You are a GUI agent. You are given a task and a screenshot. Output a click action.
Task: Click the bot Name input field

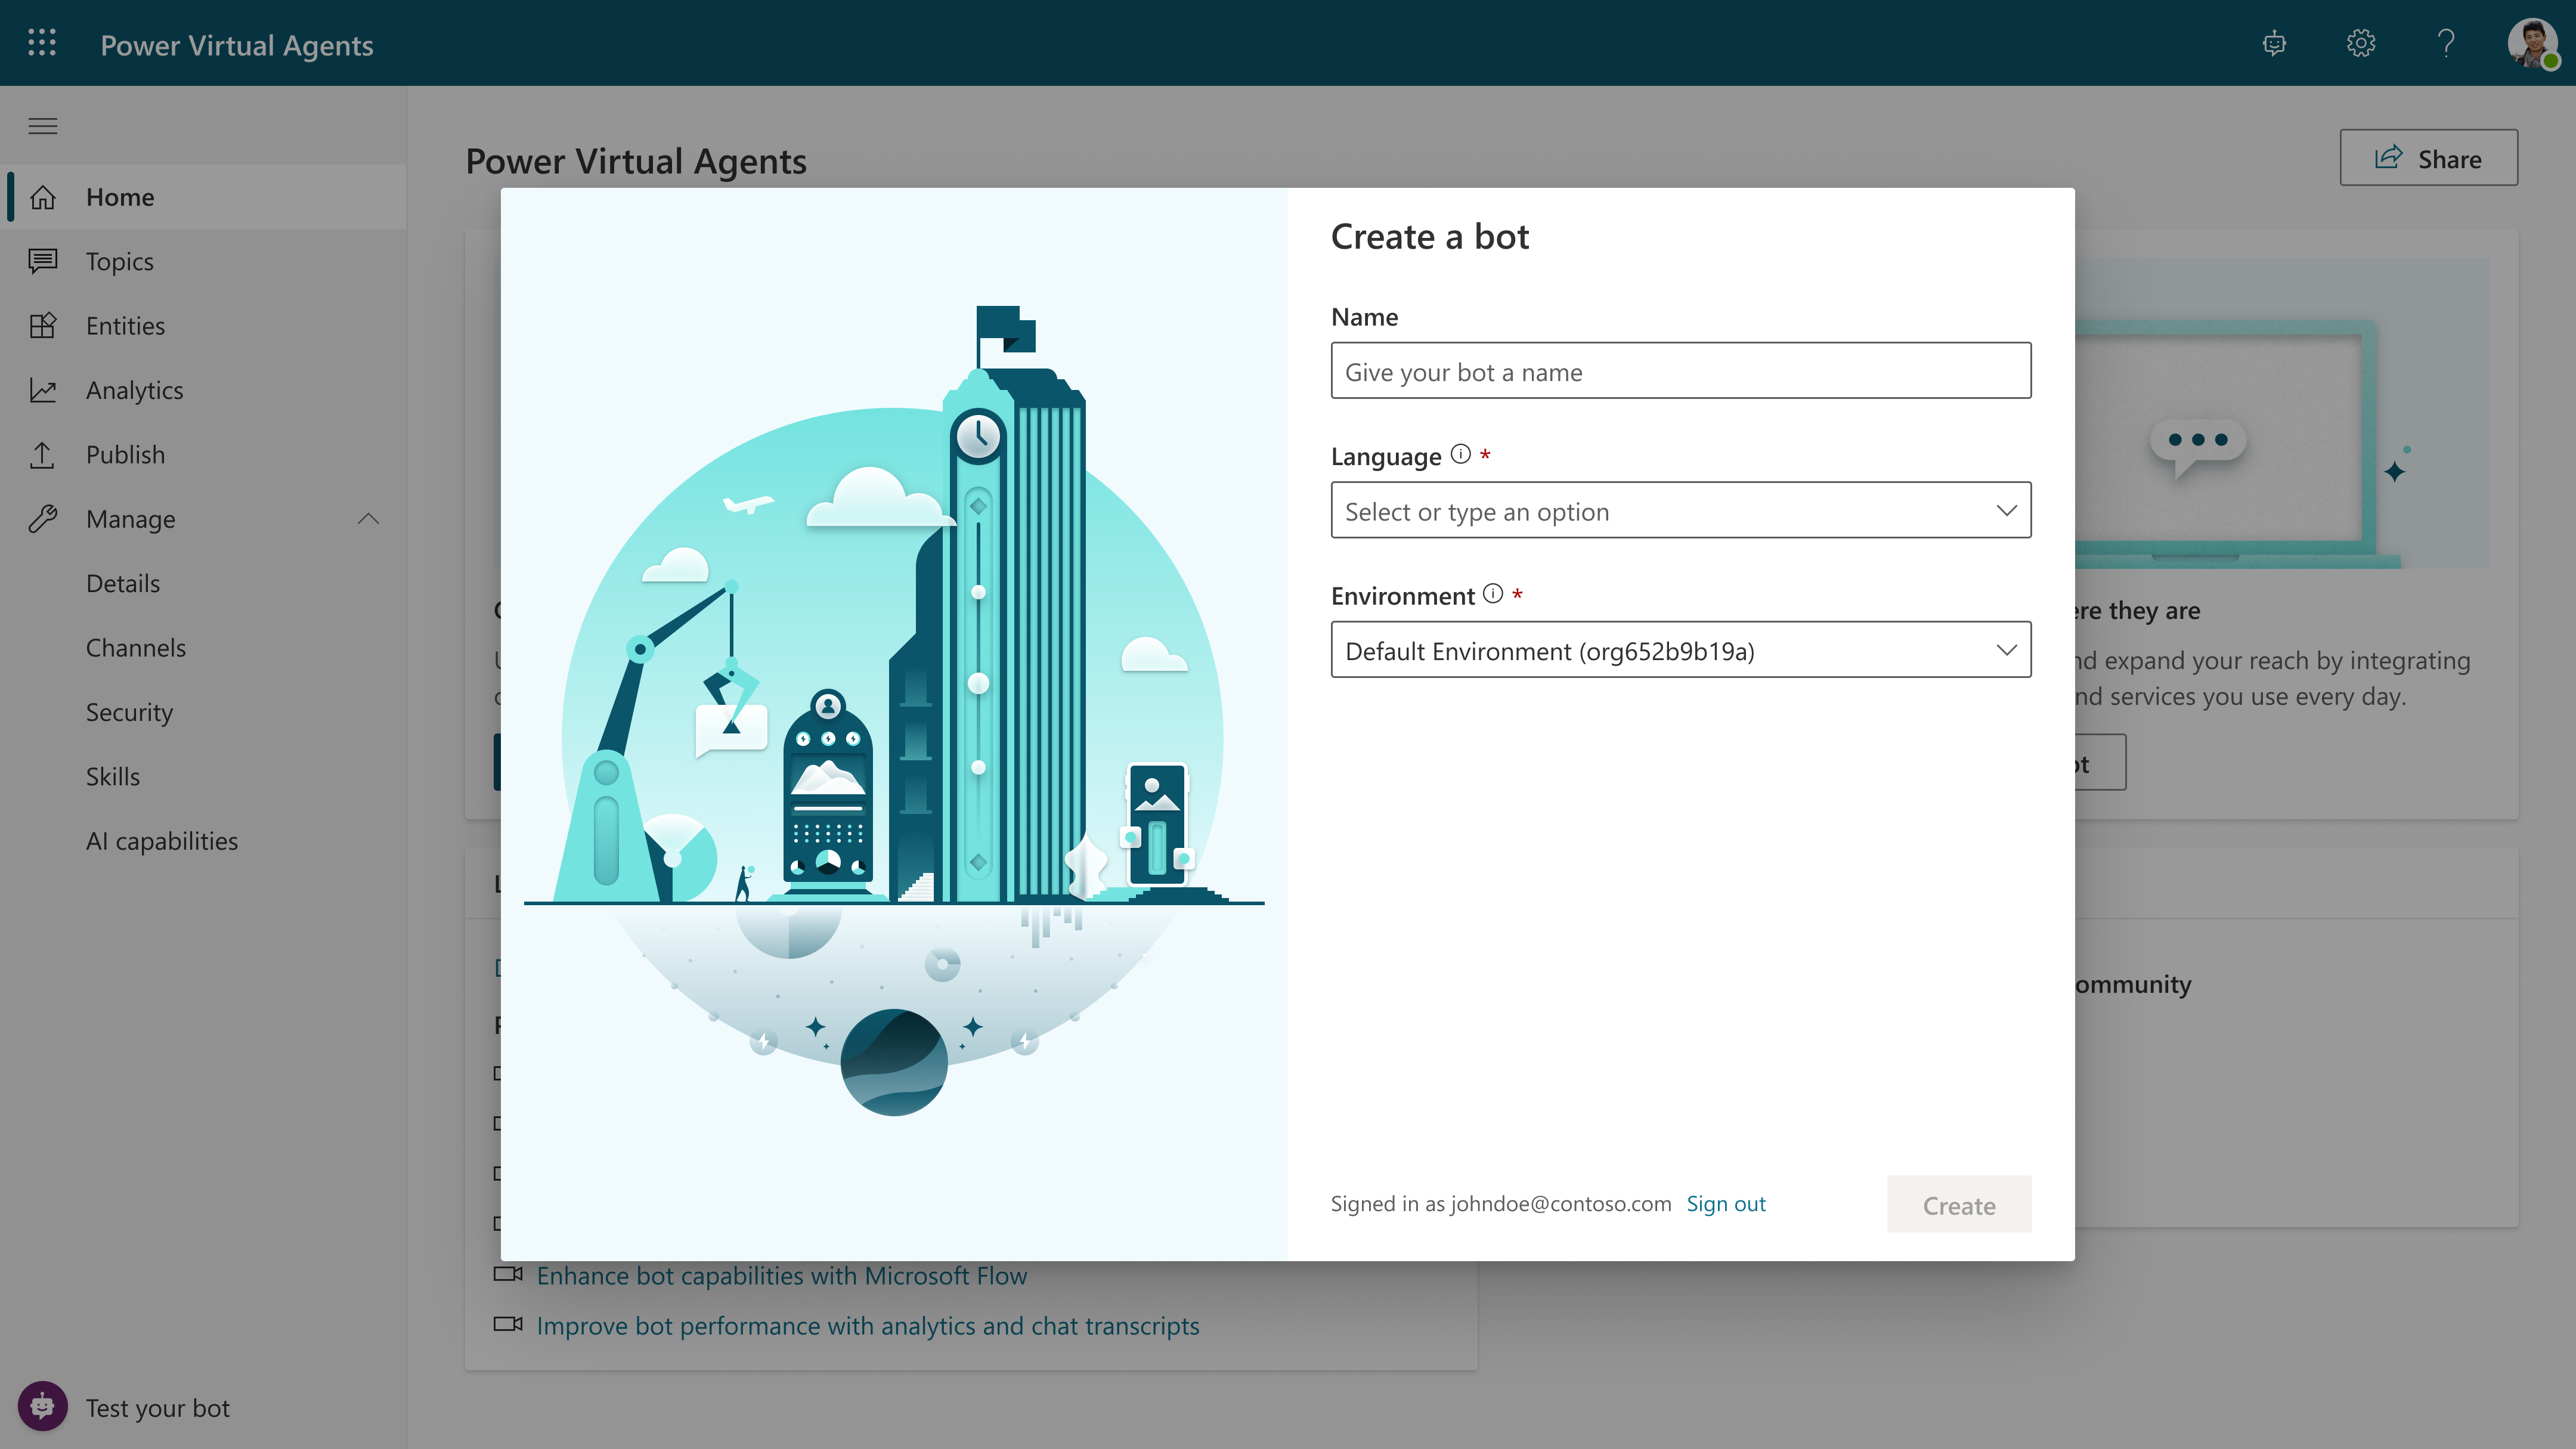tap(1681, 371)
